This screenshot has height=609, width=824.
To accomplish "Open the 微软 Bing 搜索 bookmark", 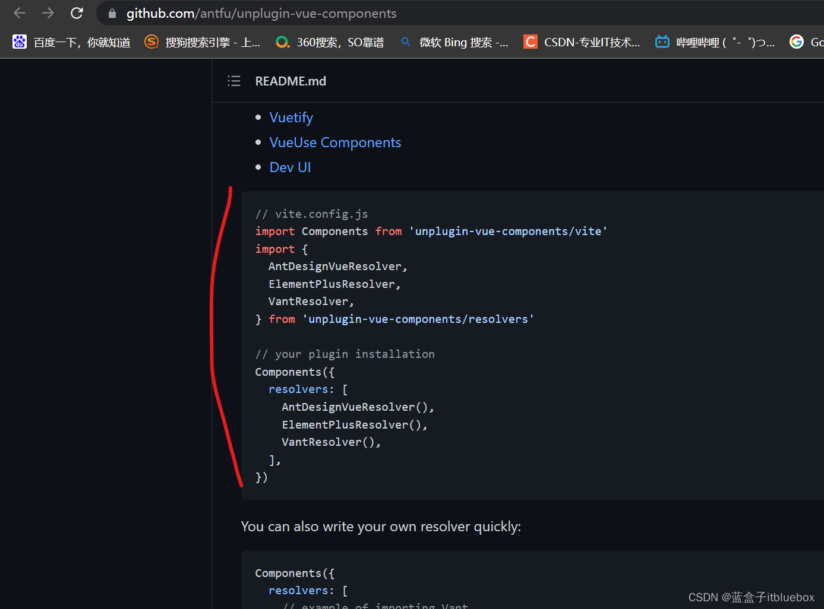I will coord(463,42).
